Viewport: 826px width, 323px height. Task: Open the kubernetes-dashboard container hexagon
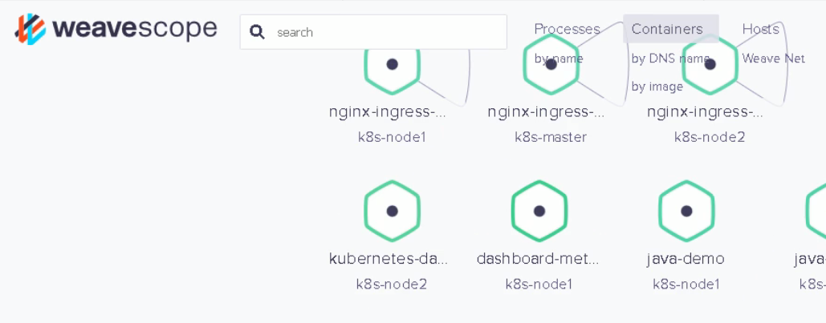392,212
